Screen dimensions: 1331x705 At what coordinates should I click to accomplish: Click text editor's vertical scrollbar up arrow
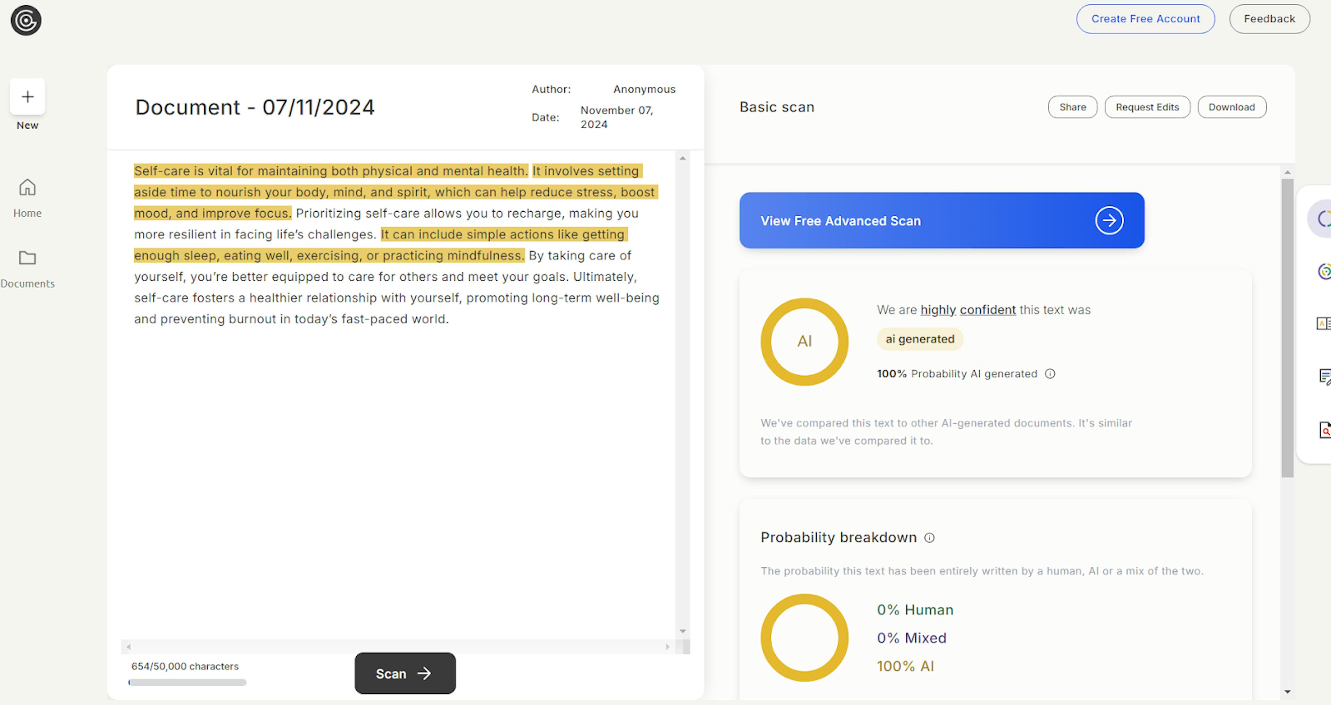[682, 158]
